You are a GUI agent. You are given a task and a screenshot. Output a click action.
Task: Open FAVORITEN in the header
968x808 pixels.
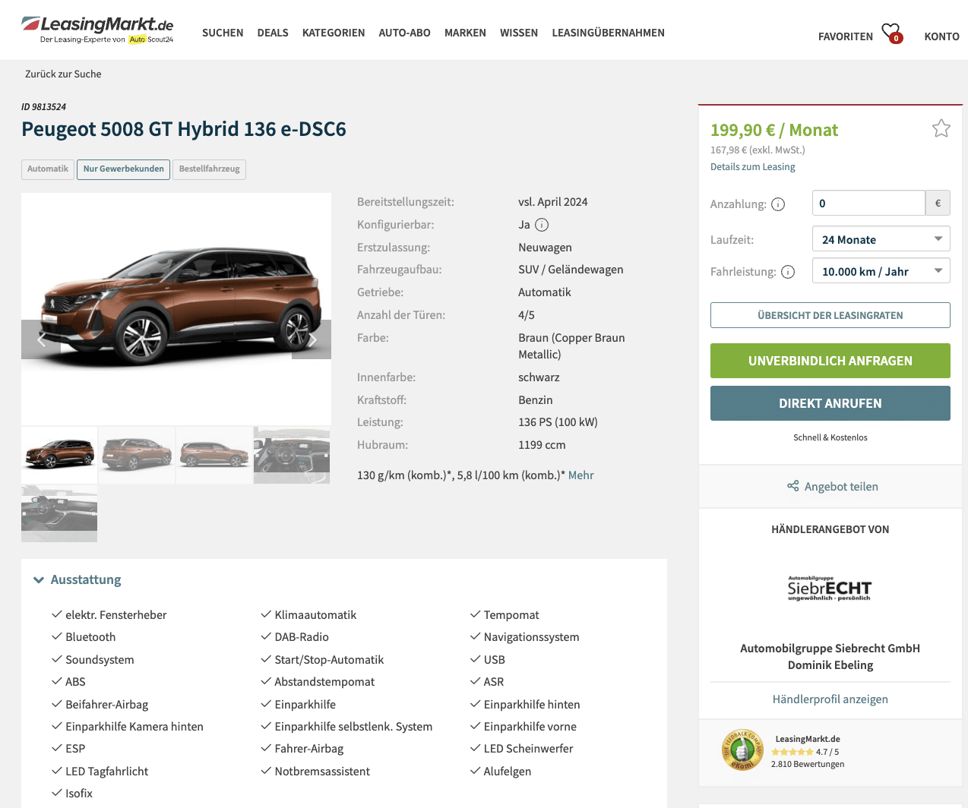point(846,36)
